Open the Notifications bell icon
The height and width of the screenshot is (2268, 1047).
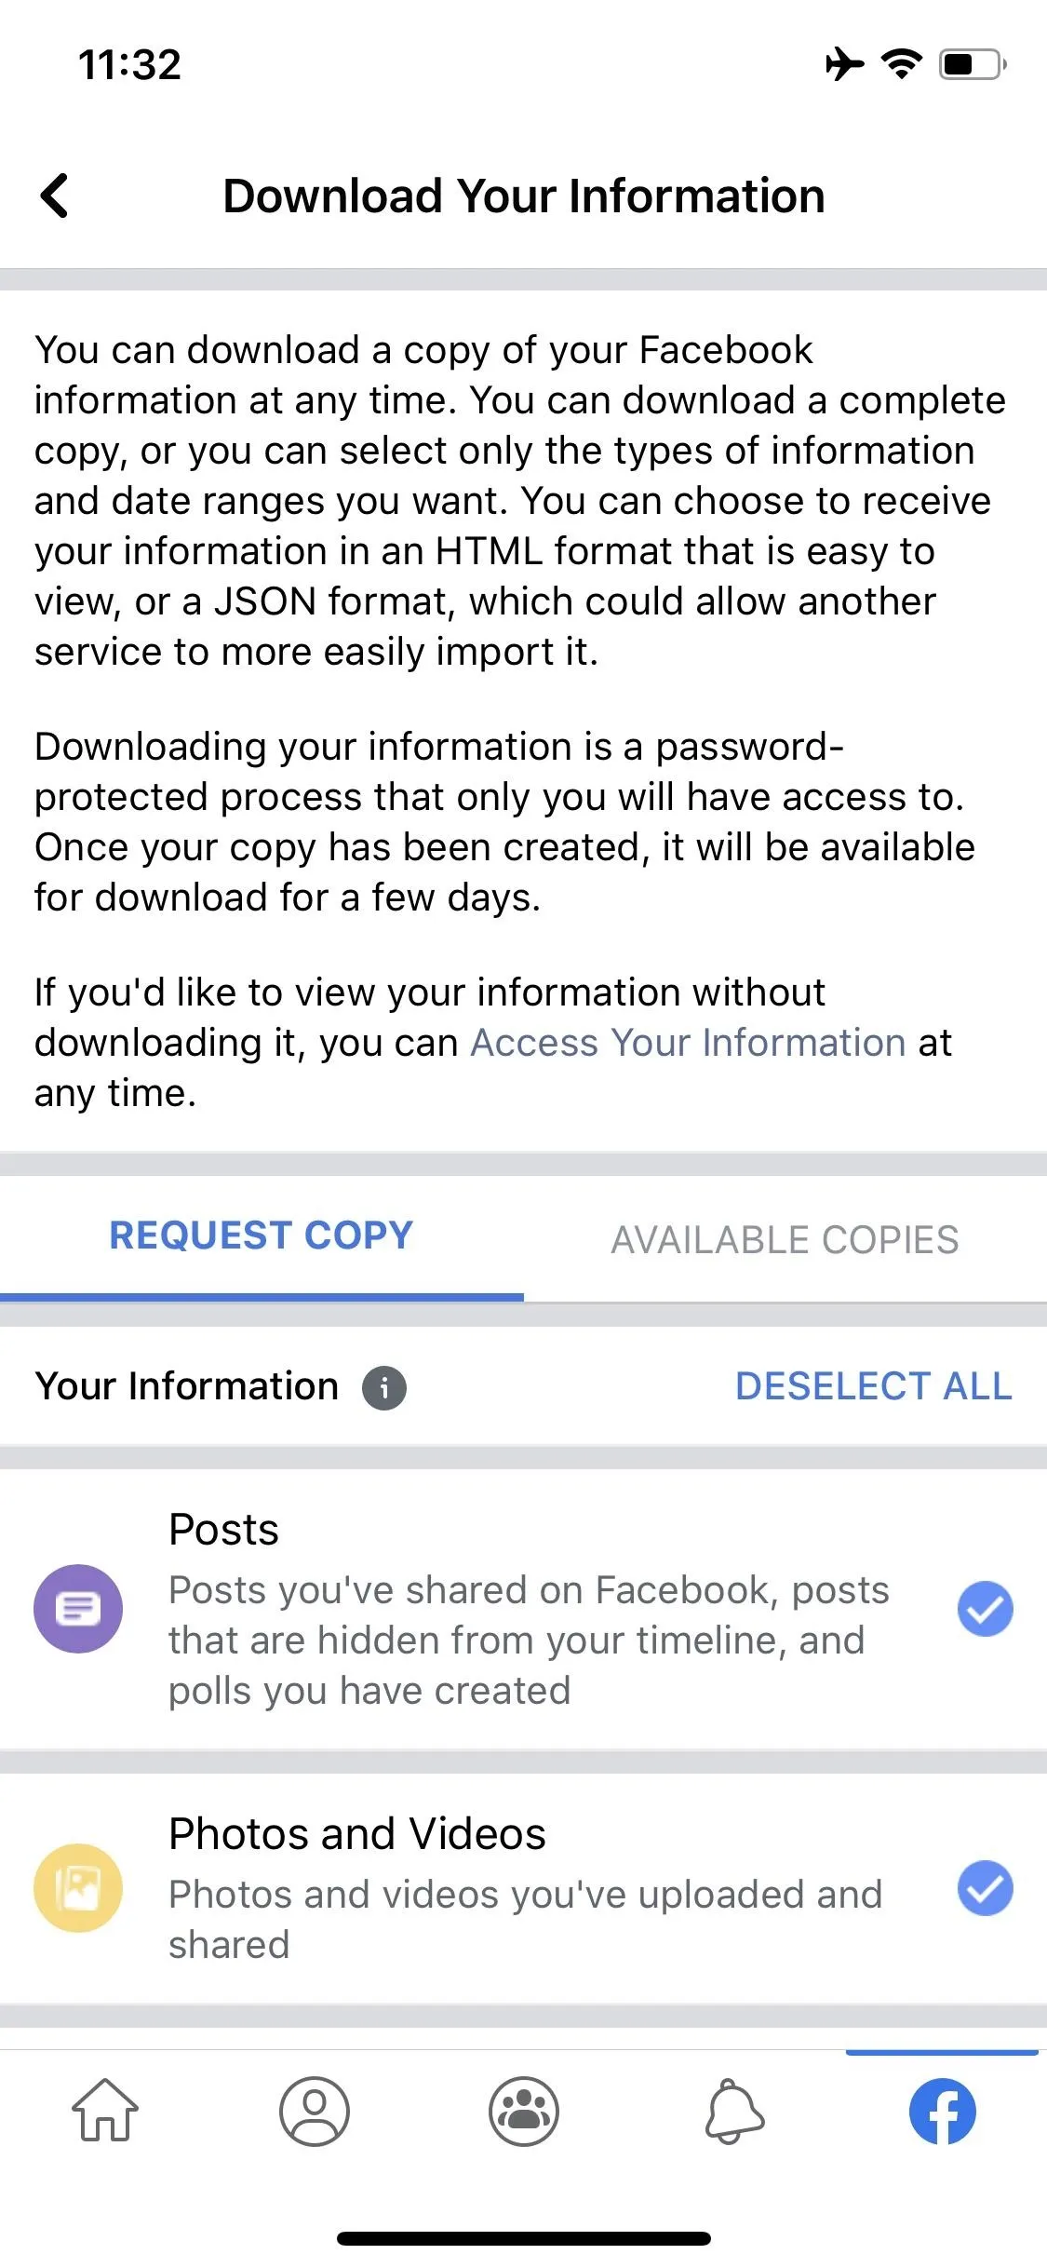(x=734, y=2111)
